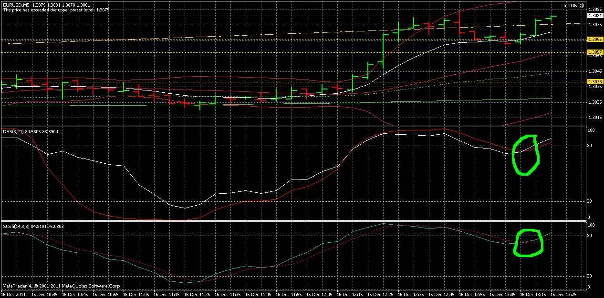This screenshot has width=604, height=298.
Task: Click the 16 Dec 12:25 time axis label
Action: [380, 294]
